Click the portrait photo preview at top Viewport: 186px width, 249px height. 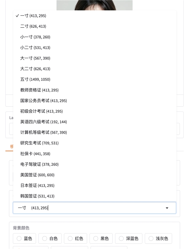(94, 5)
